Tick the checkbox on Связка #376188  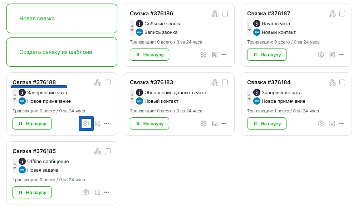(108, 83)
